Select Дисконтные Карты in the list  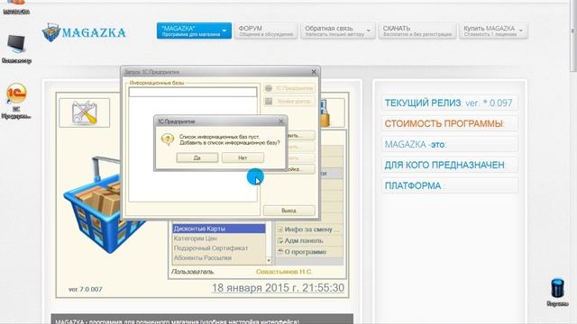[x=219, y=229]
